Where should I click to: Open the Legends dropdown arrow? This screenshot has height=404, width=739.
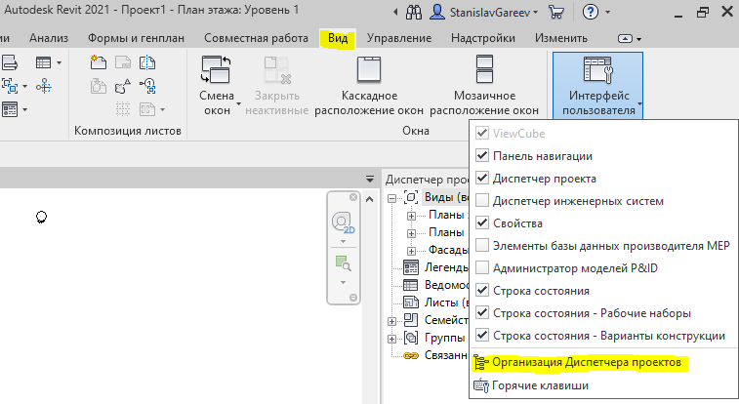tap(25, 109)
